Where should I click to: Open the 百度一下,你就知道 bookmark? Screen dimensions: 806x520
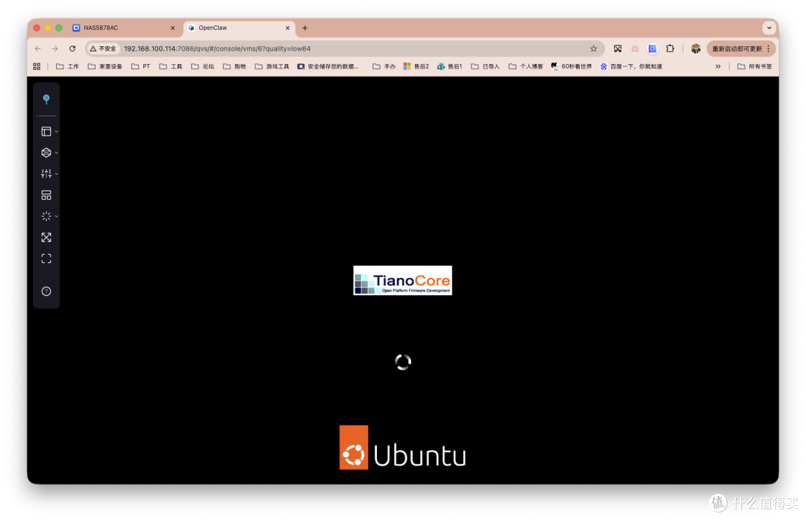[x=631, y=66]
